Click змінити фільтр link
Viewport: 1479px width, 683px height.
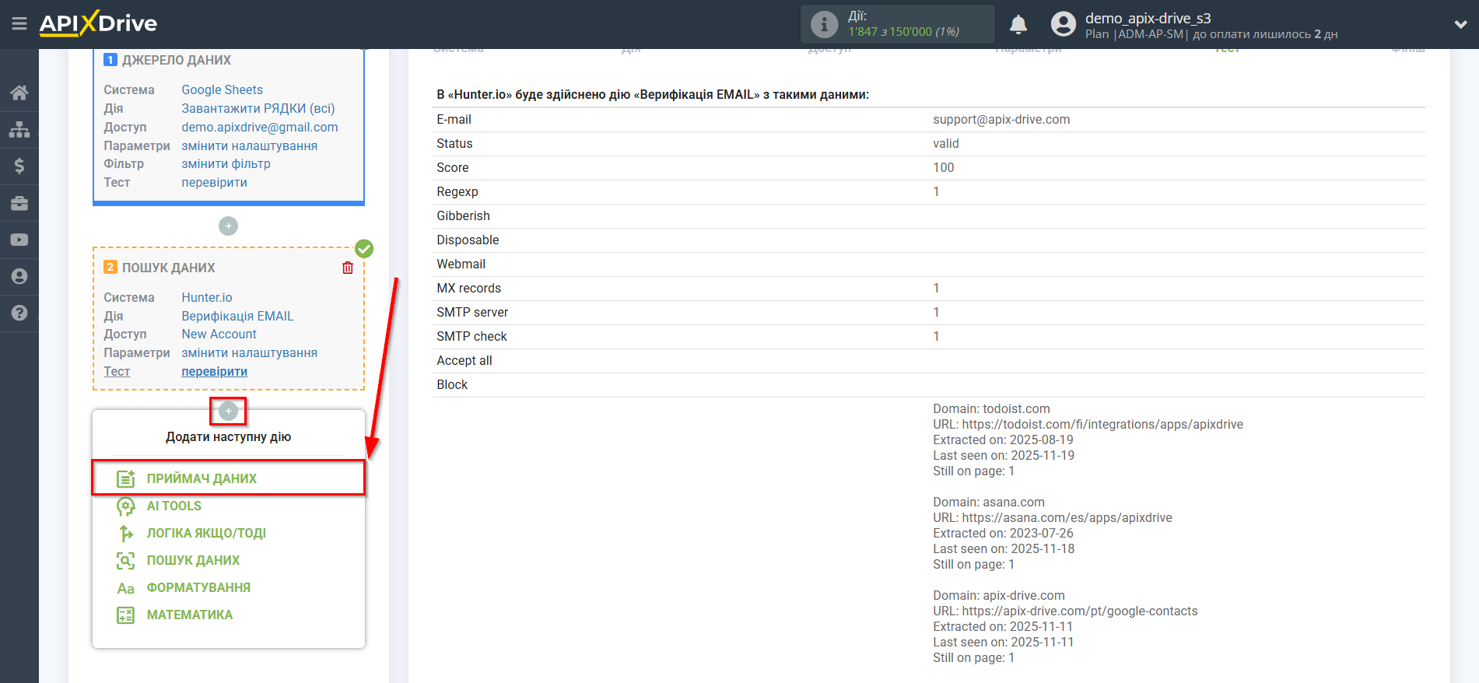(x=226, y=163)
